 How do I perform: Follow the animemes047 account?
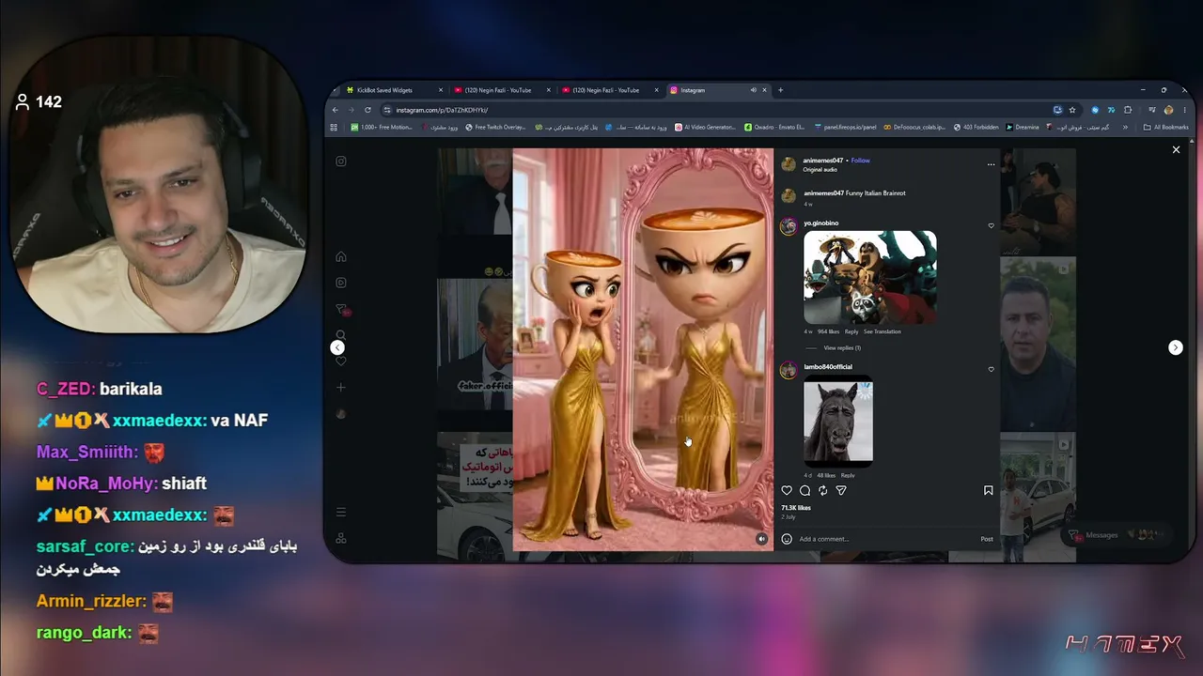click(860, 161)
